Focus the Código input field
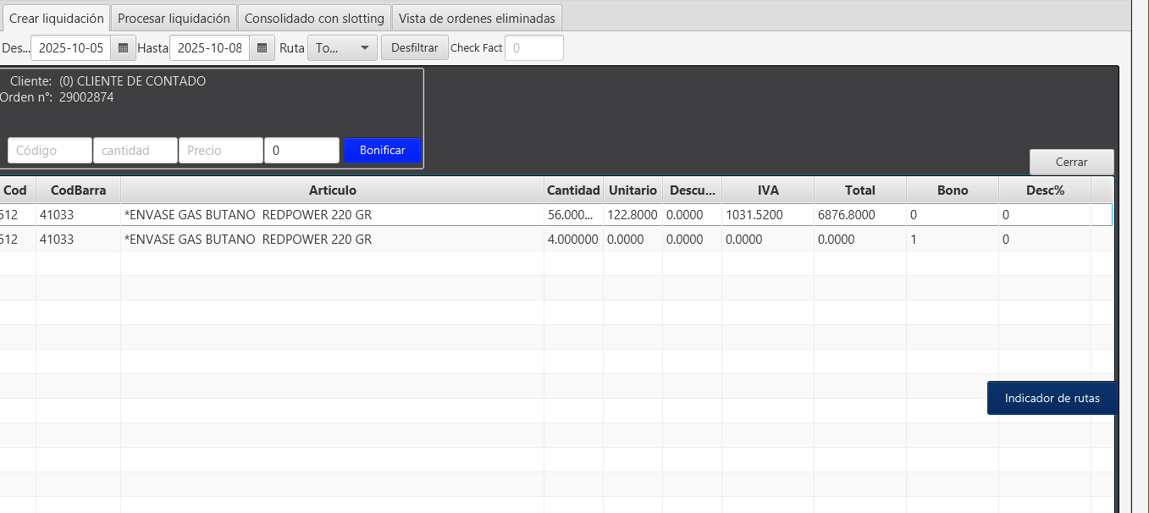The width and height of the screenshot is (1149, 513). point(49,151)
